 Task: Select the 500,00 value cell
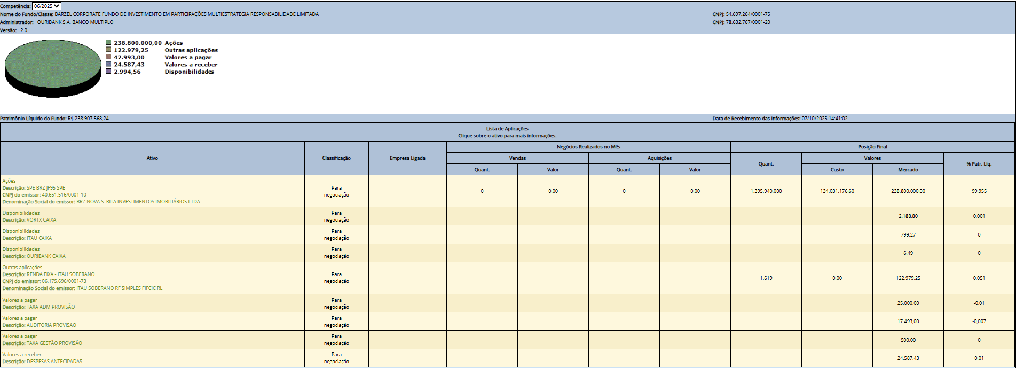click(x=908, y=340)
